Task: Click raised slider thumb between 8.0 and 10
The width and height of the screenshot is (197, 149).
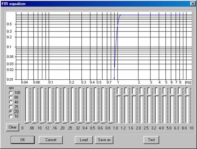Action: click(x=187, y=95)
